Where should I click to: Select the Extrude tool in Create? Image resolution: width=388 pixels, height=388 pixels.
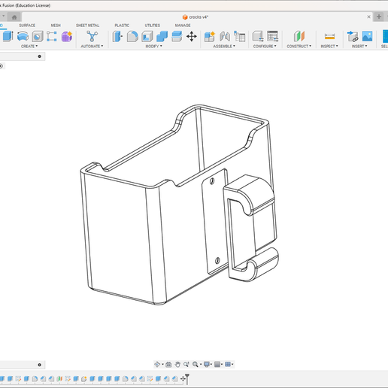click(8, 36)
